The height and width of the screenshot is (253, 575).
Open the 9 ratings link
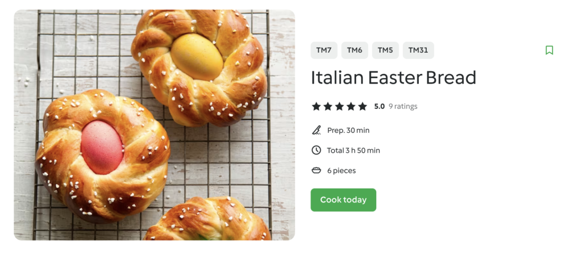[403, 107]
